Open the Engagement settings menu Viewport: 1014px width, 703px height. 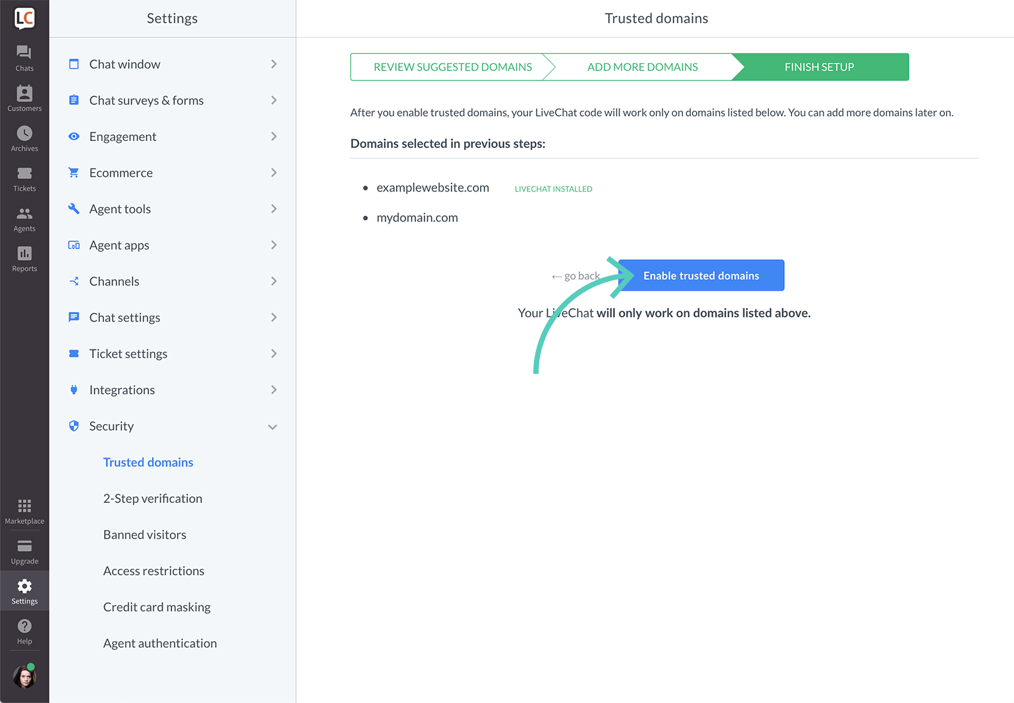click(x=173, y=136)
